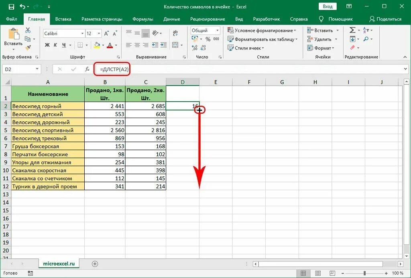Viewport: 411px width, 278px height.
Task: Toggle middle vertical alignment
Action: tap(137, 33)
